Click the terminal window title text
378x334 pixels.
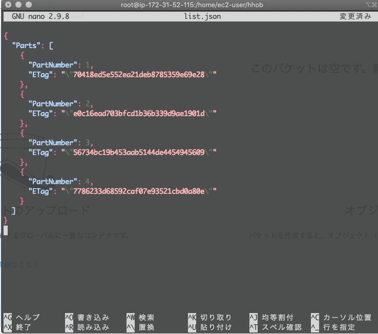point(192,5)
